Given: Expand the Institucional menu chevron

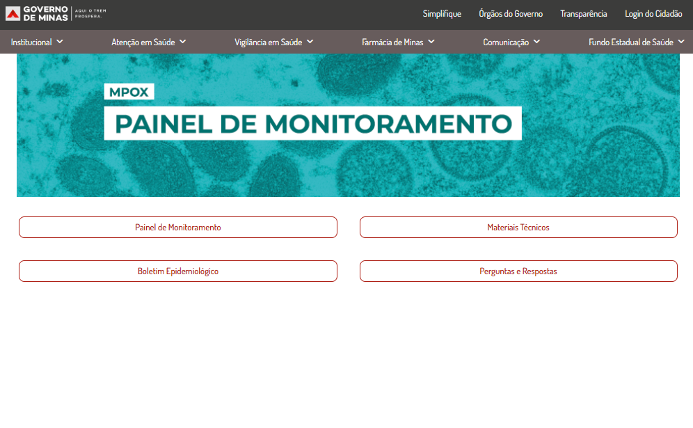Looking at the screenshot, I should 60,42.
